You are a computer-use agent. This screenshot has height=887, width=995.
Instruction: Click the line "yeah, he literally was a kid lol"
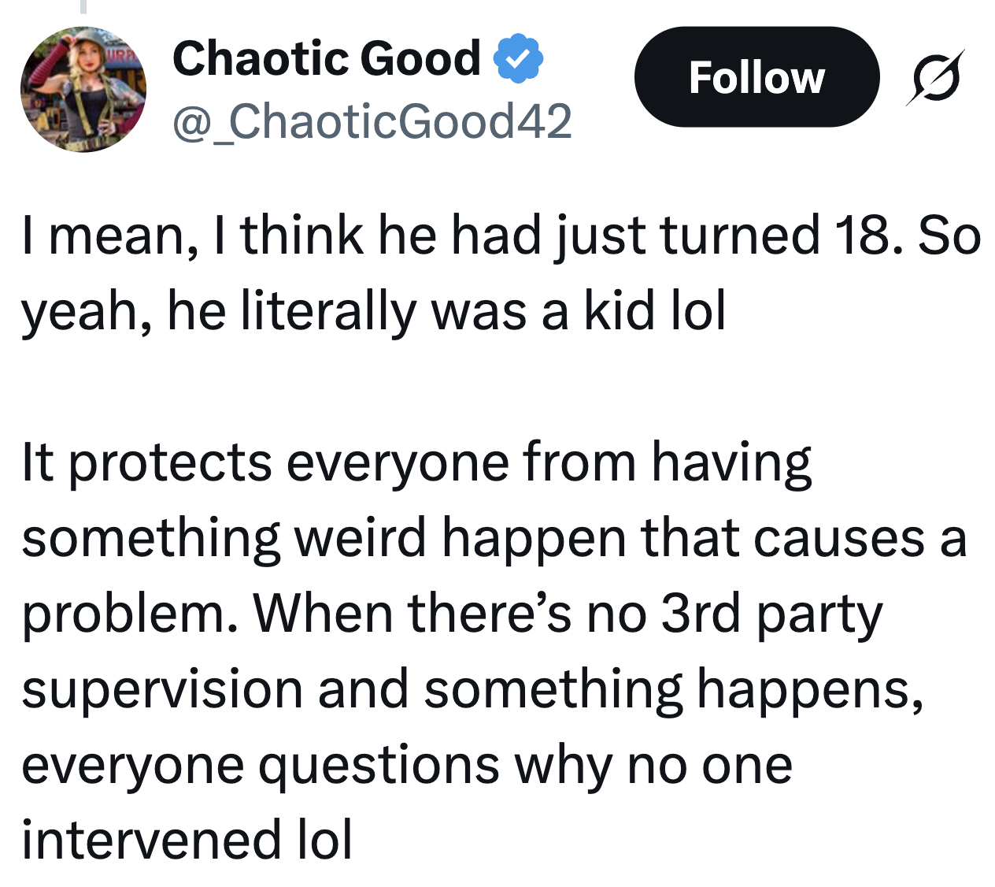click(x=374, y=310)
